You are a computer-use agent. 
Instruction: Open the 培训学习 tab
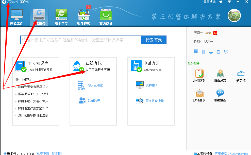(x=61, y=17)
